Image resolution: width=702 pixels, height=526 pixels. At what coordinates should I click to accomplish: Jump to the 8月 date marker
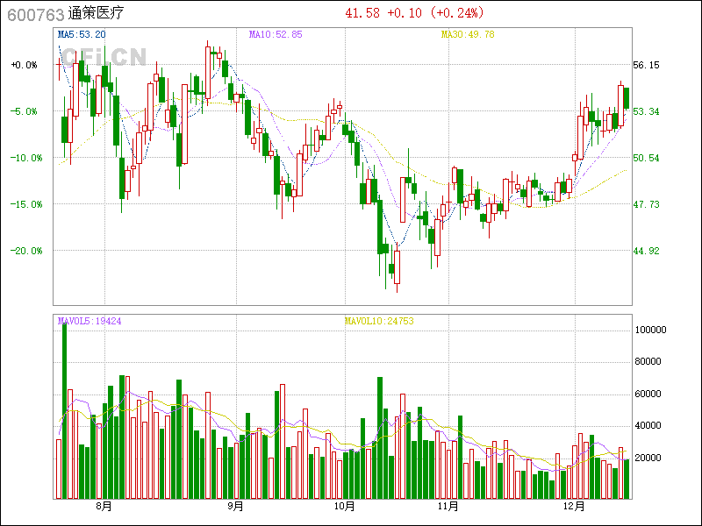pyautogui.click(x=104, y=506)
